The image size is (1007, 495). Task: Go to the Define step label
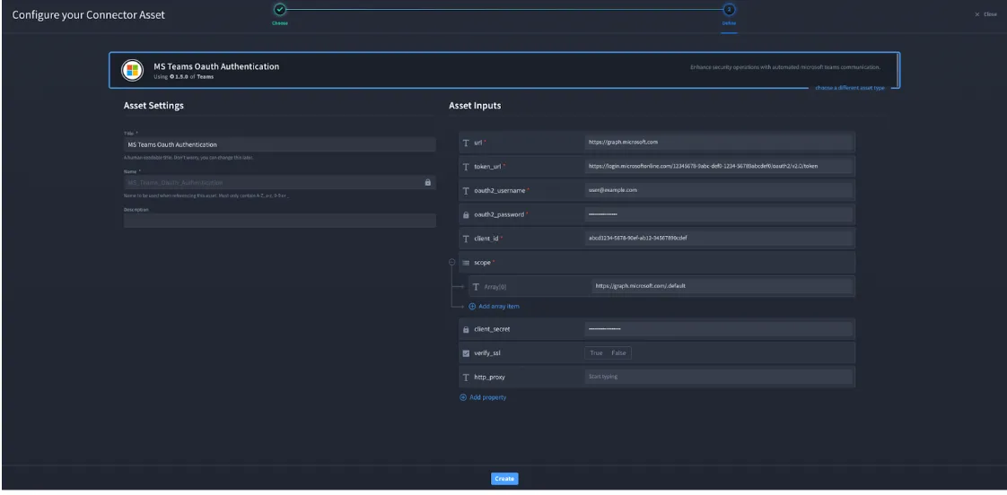[729, 23]
